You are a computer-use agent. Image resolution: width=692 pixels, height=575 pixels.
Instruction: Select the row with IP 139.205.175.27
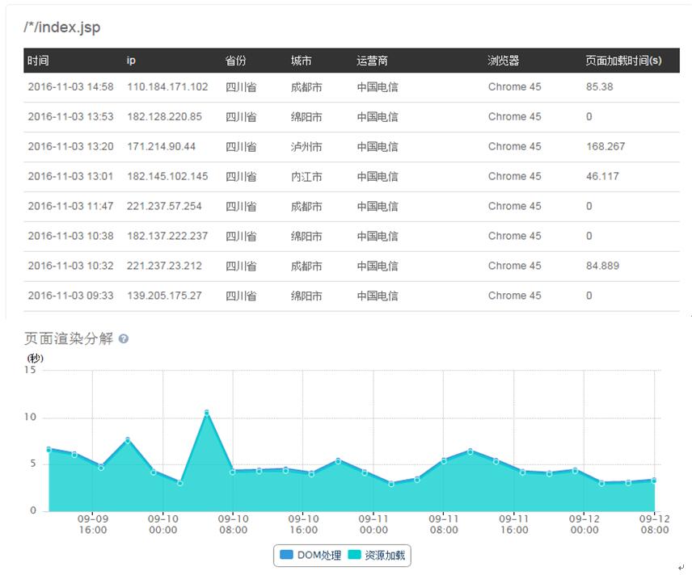164,296
